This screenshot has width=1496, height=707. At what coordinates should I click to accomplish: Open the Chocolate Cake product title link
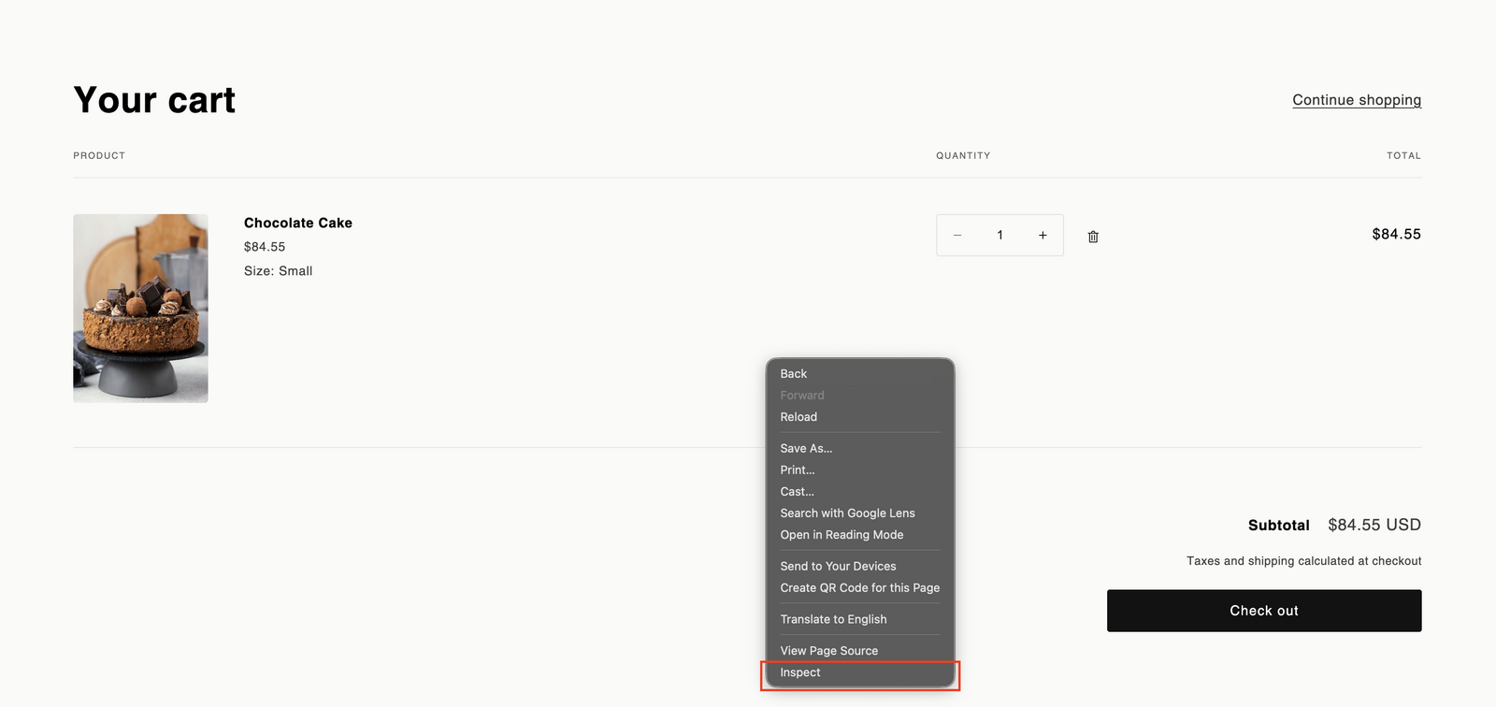coord(298,223)
